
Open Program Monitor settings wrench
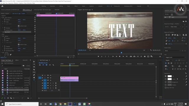(151, 50)
